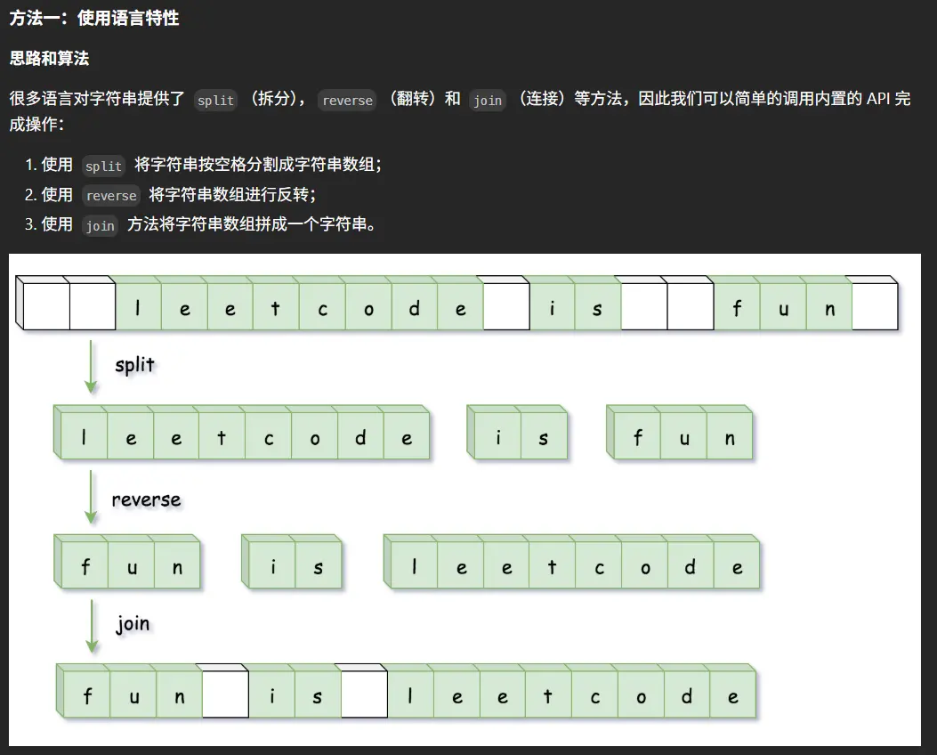Click the subheading 思路和算法

click(x=49, y=59)
